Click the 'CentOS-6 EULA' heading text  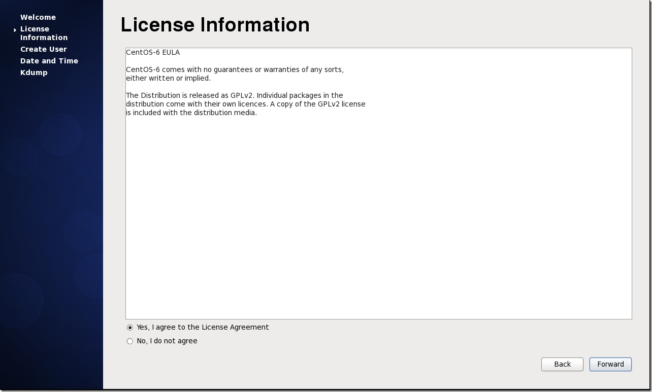[x=153, y=52]
